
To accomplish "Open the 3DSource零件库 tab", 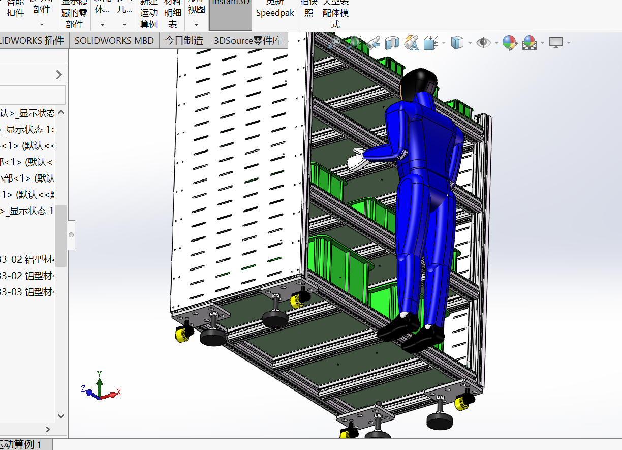I will point(248,41).
